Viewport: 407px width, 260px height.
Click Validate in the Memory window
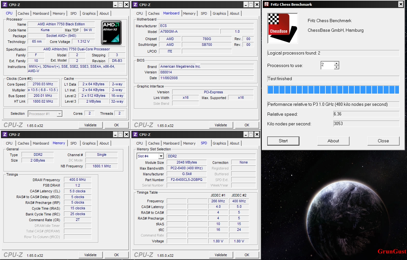[90, 255]
